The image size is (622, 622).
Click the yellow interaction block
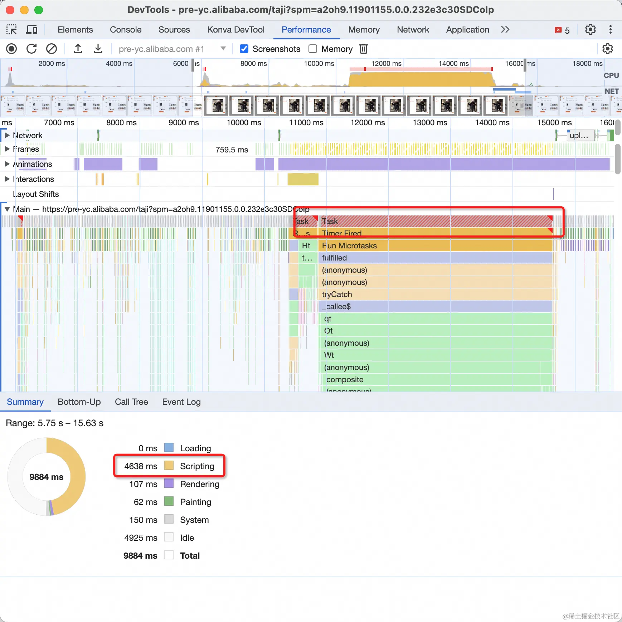point(303,179)
